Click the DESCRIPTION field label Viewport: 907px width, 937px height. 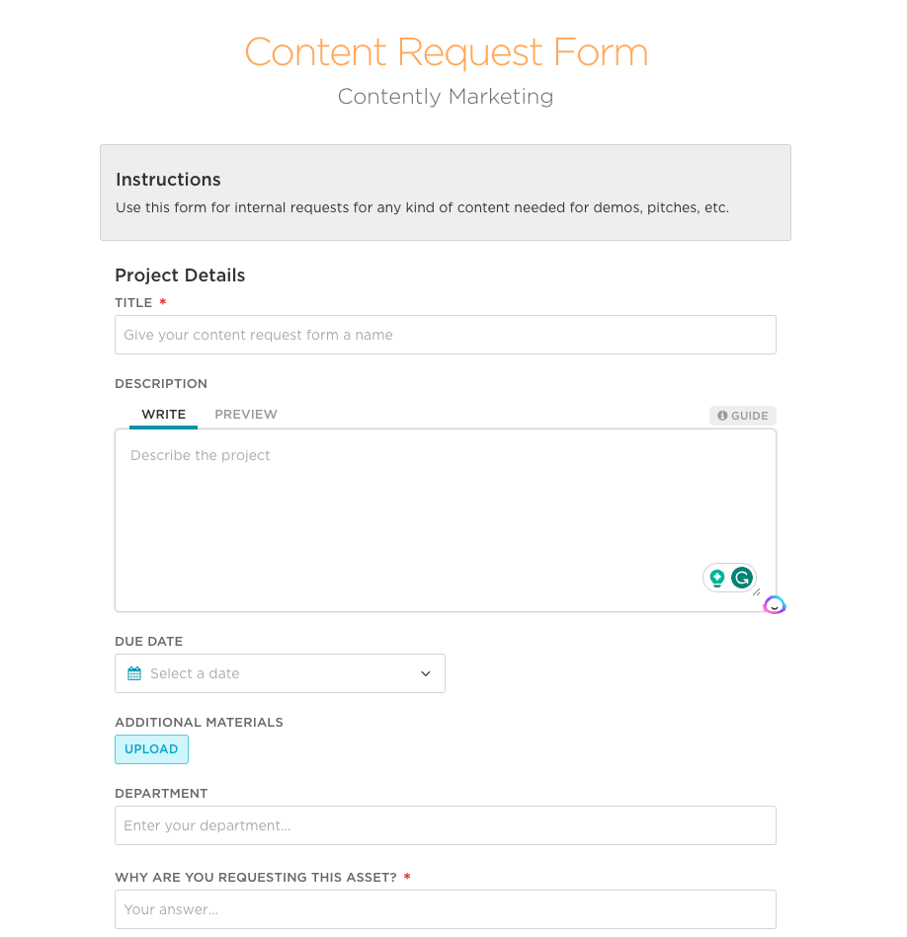pyautogui.click(x=161, y=384)
